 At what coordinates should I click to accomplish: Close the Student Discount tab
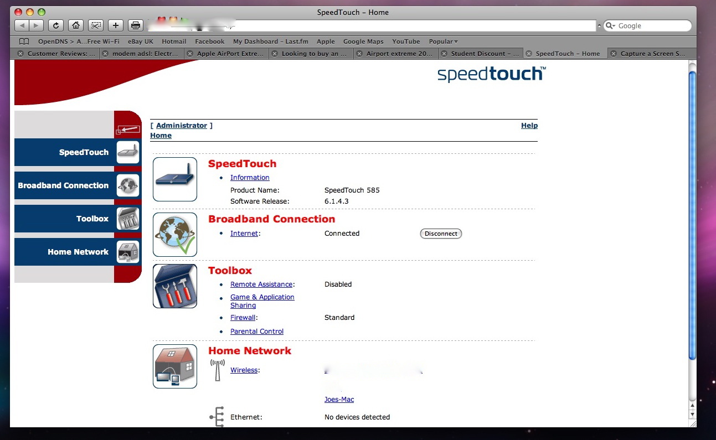(x=444, y=54)
